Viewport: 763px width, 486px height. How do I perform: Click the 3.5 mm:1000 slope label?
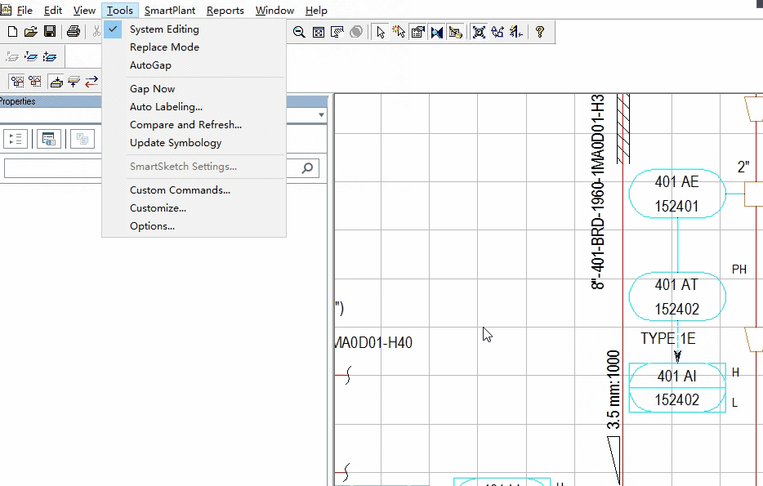[614, 390]
